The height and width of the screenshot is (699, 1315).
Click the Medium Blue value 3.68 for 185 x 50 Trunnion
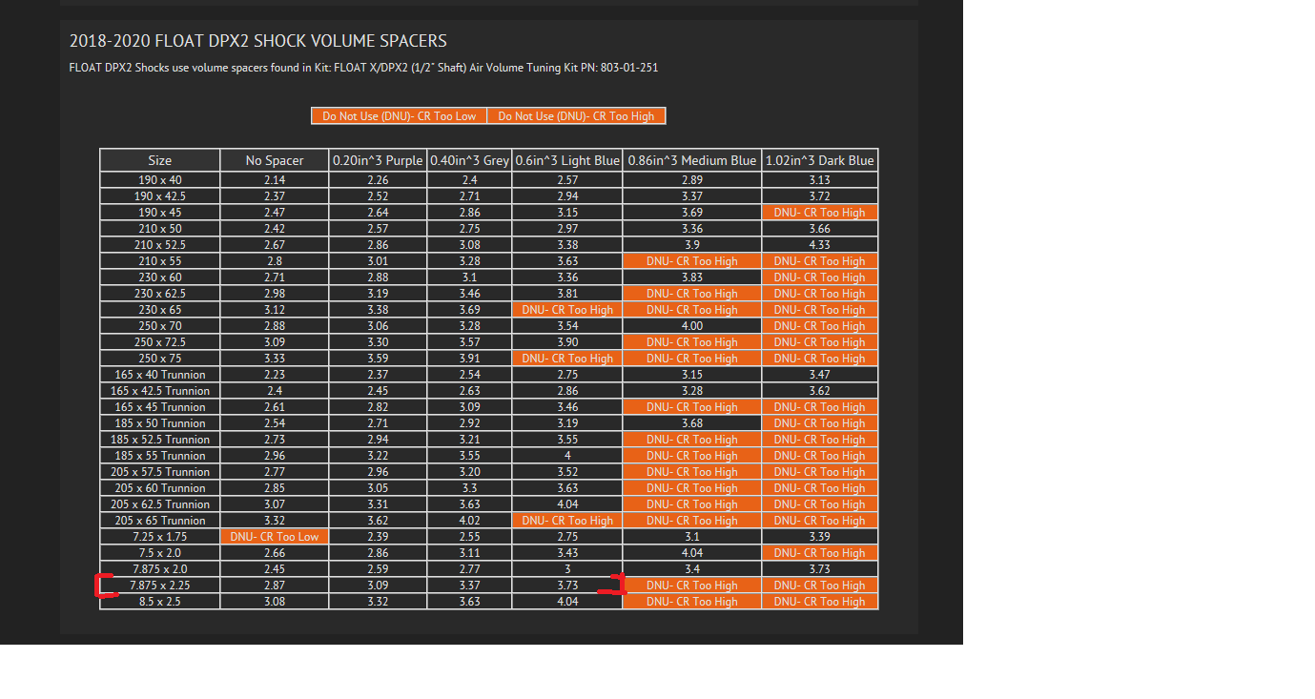click(x=692, y=422)
